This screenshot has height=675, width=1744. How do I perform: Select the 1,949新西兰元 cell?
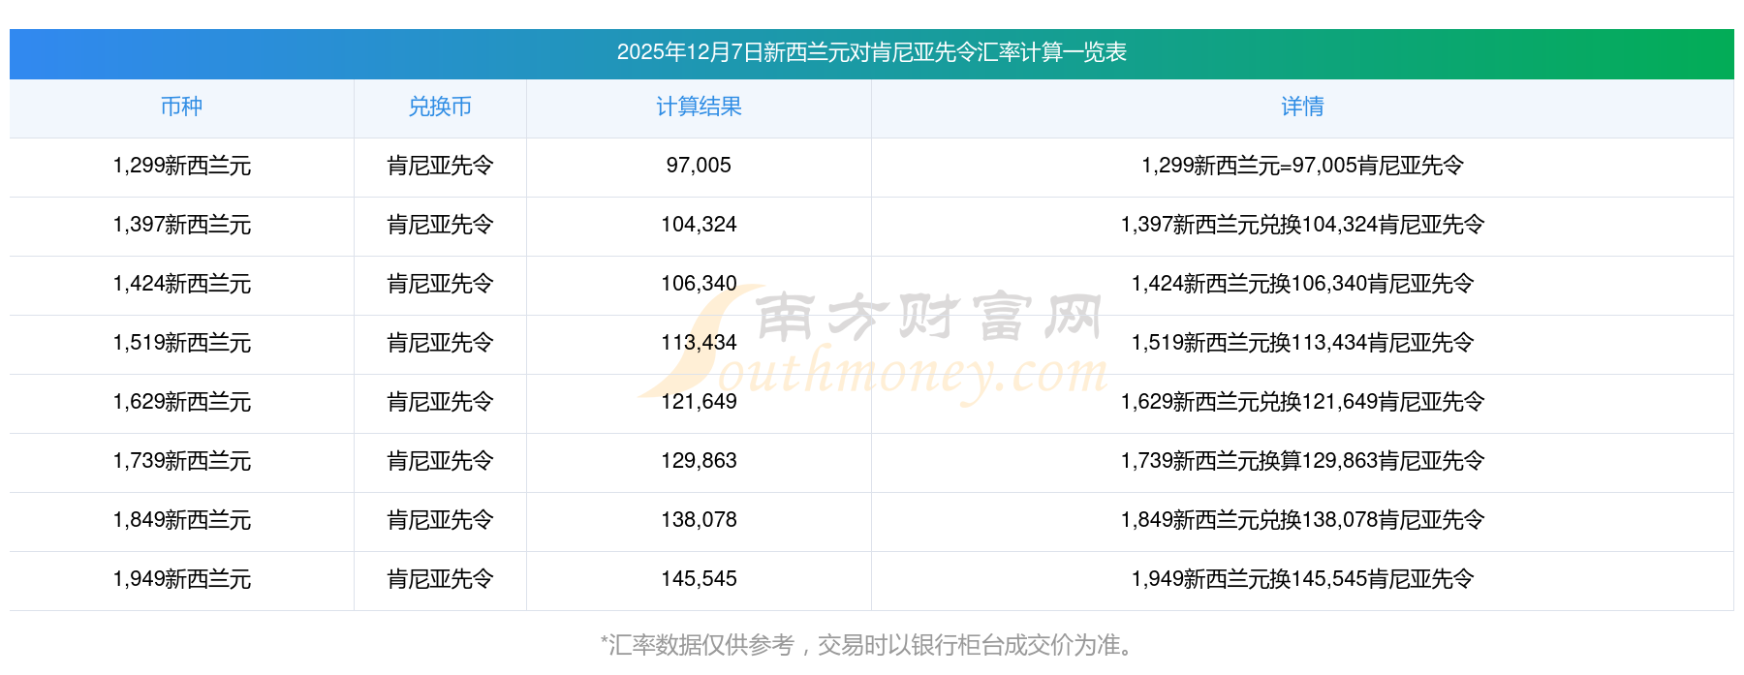pos(181,579)
